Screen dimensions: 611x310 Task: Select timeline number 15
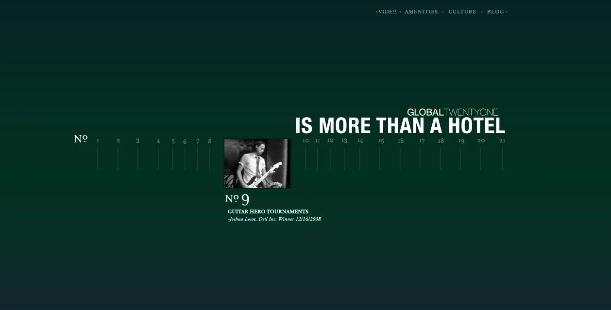tap(381, 141)
